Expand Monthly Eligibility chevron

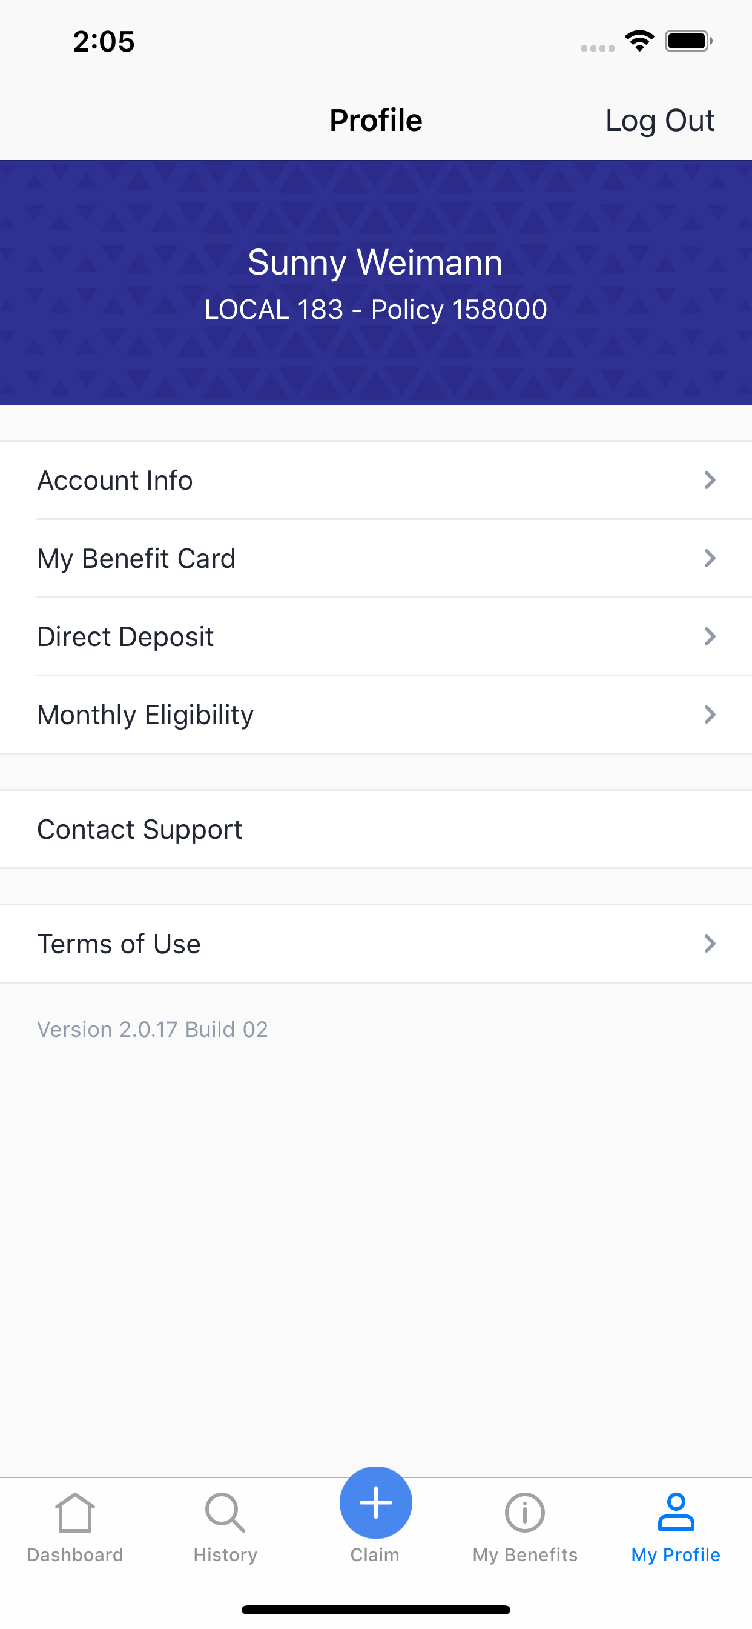point(710,715)
